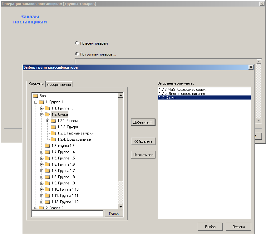Click the tree scrollbar down arrow
266x234 pixels.
[x=121, y=207]
